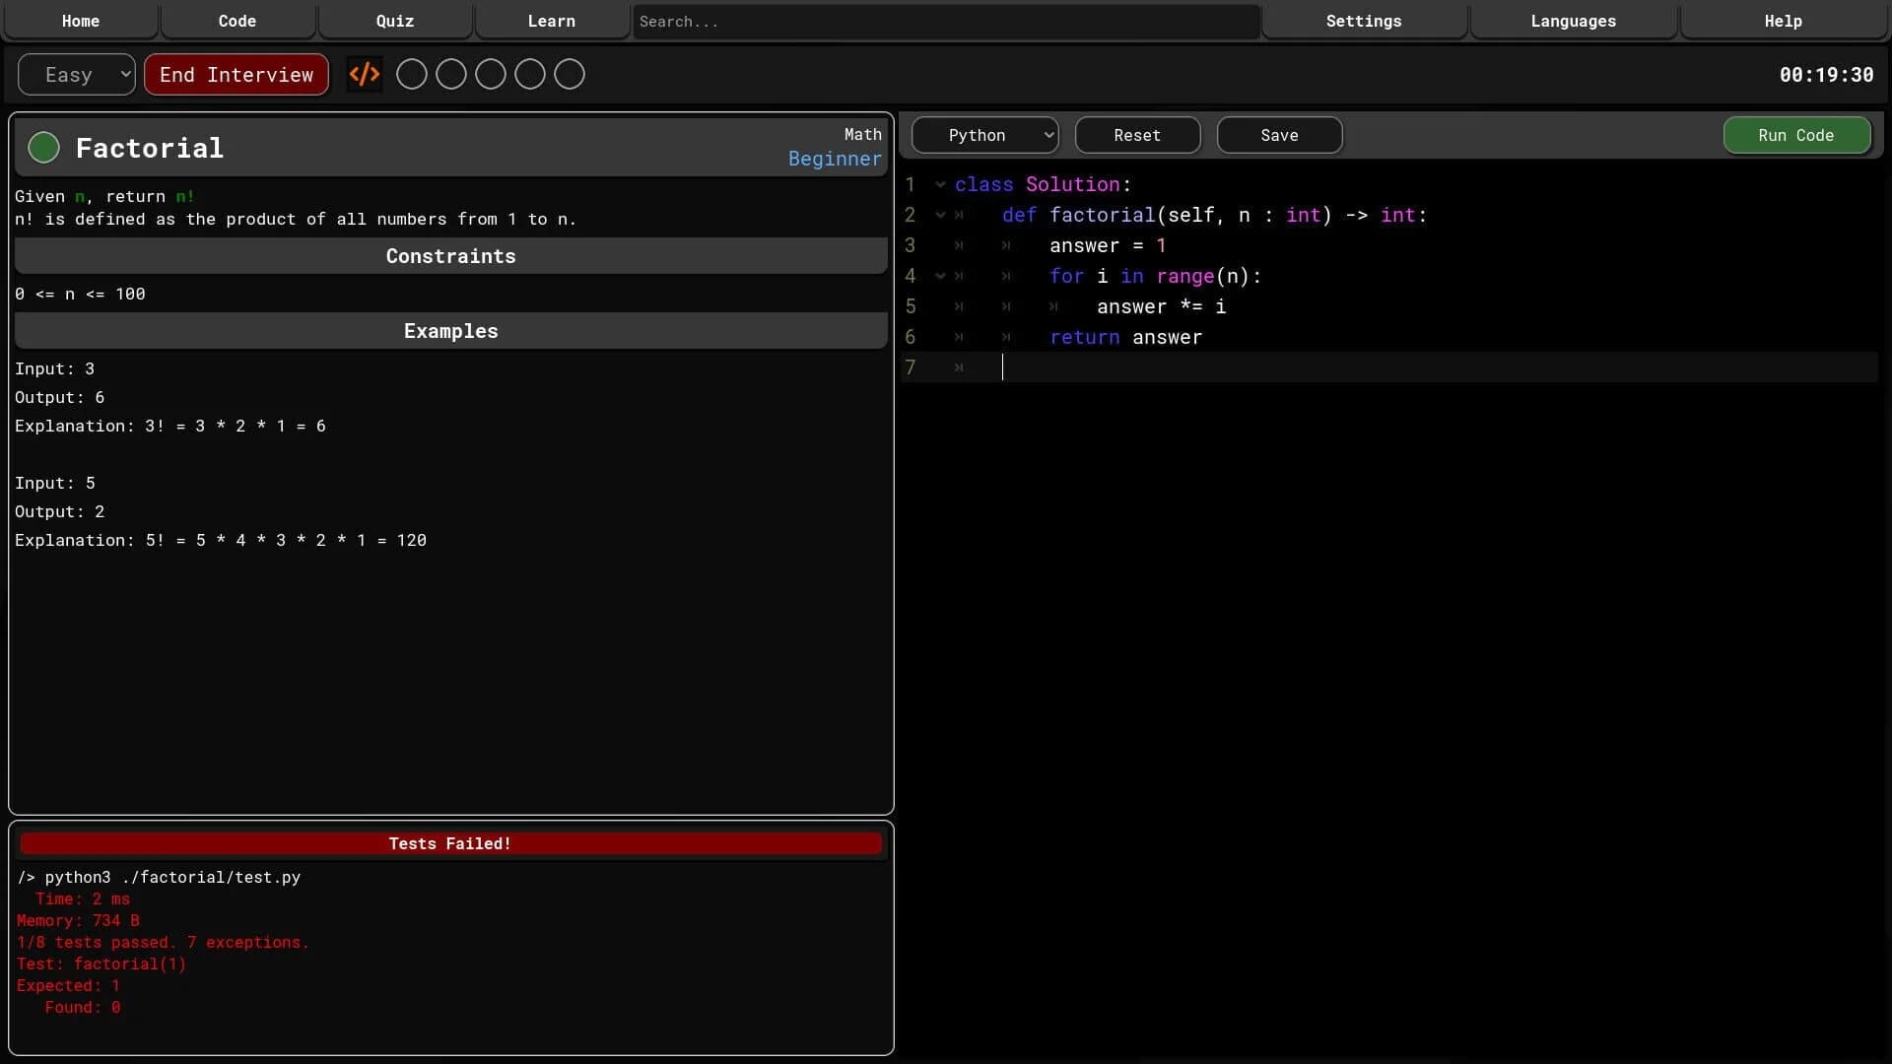Click the green status dot beside Factorial
Screen dimensions: 1892x1064
click(43, 147)
